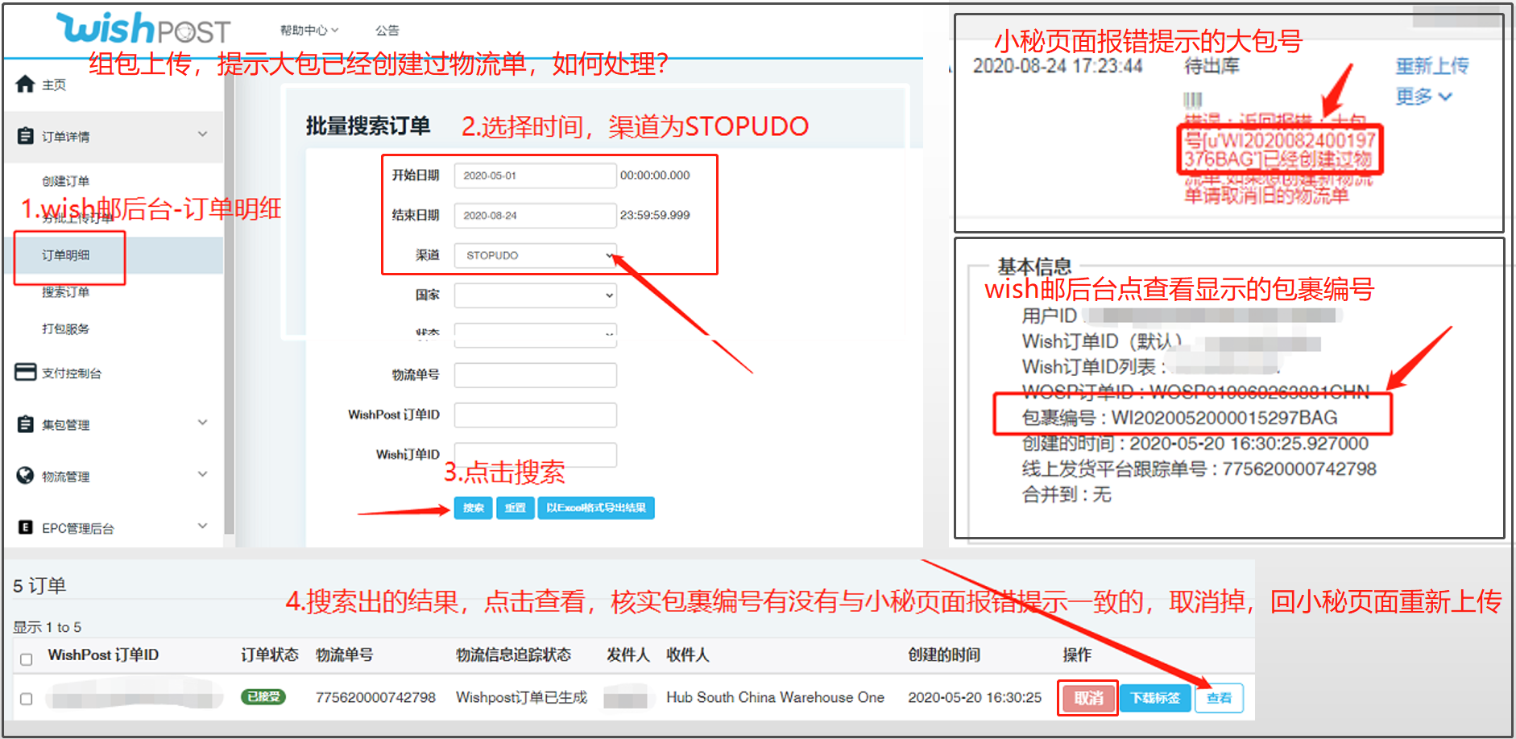
Task: Click the card icon beside 支付控制台
Action: coord(26,372)
